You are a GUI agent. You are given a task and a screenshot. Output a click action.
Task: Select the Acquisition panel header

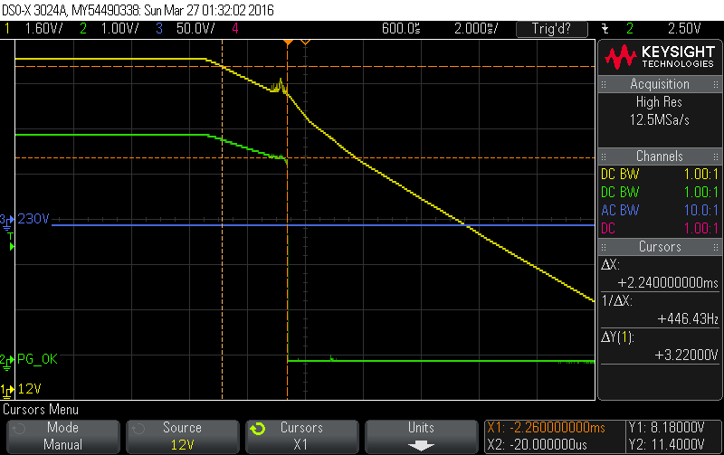coord(660,84)
